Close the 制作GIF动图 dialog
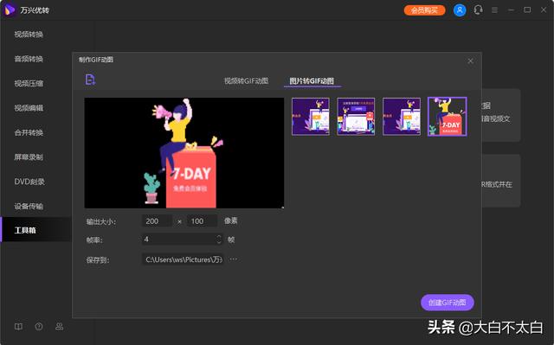This screenshot has width=554, height=345. 470,61
